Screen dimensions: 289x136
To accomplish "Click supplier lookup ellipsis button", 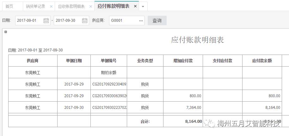I will tap(141, 21).
